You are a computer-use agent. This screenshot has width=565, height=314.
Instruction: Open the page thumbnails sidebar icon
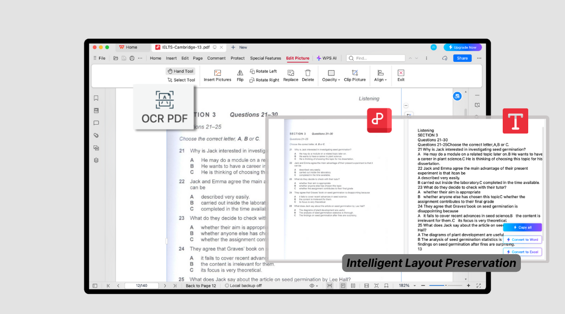point(96,110)
